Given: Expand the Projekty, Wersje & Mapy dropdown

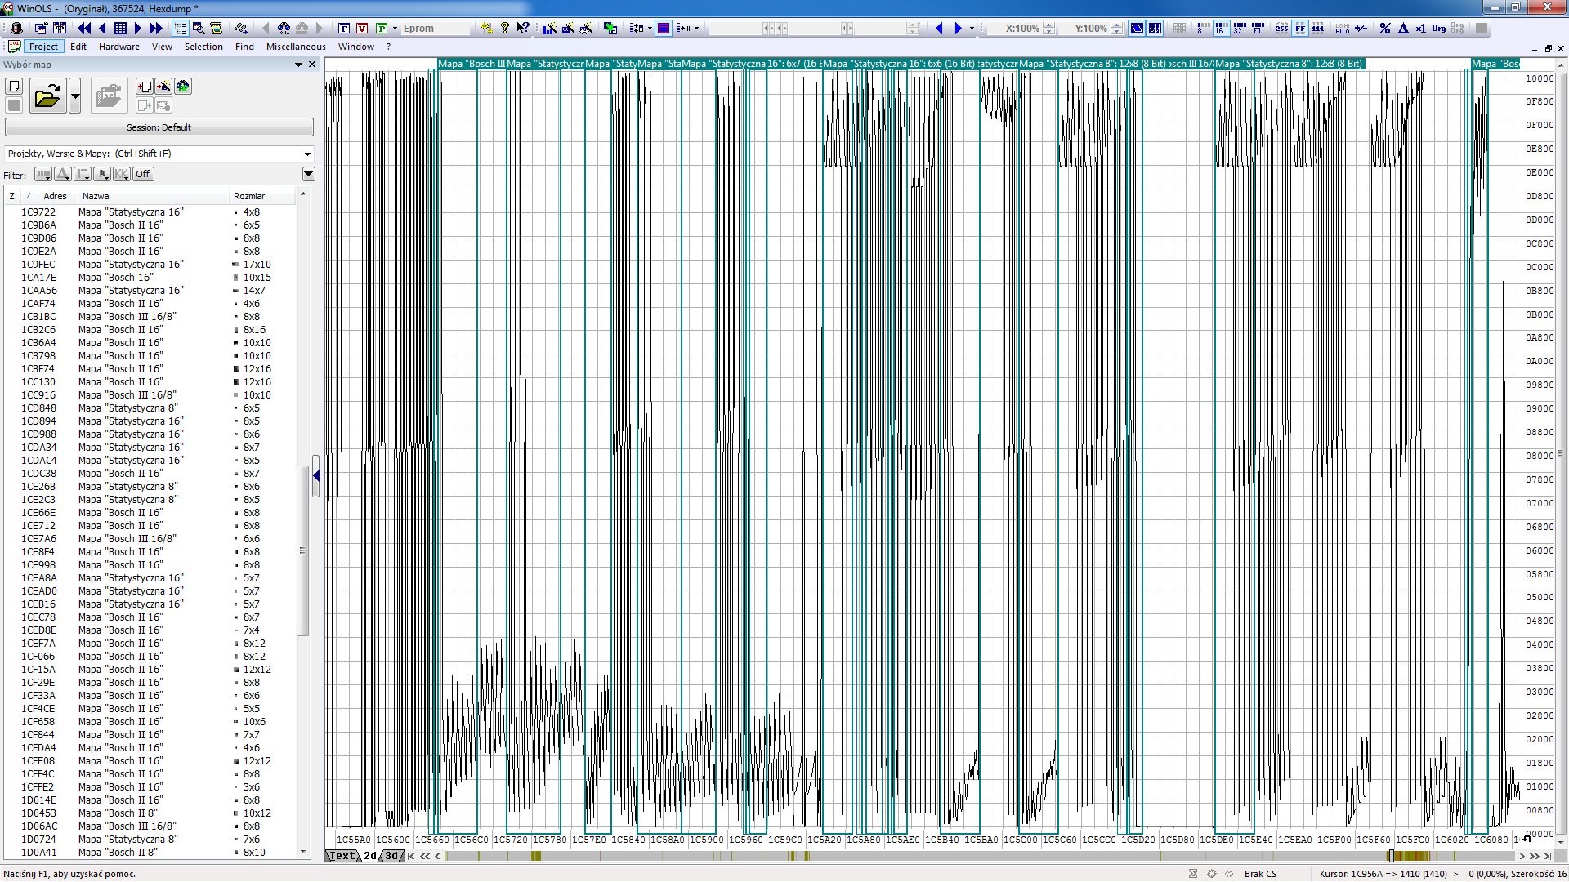Looking at the screenshot, I should 307,154.
